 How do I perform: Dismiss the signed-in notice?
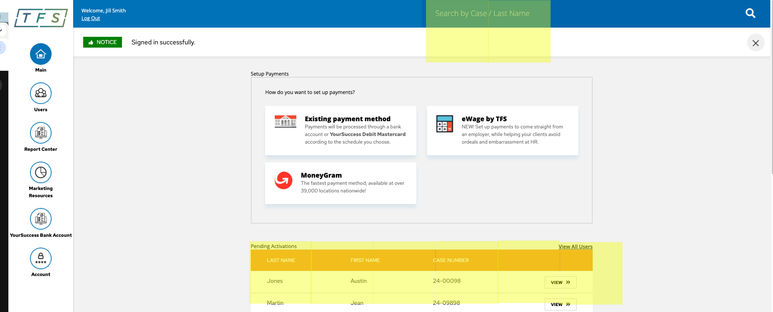(x=755, y=43)
